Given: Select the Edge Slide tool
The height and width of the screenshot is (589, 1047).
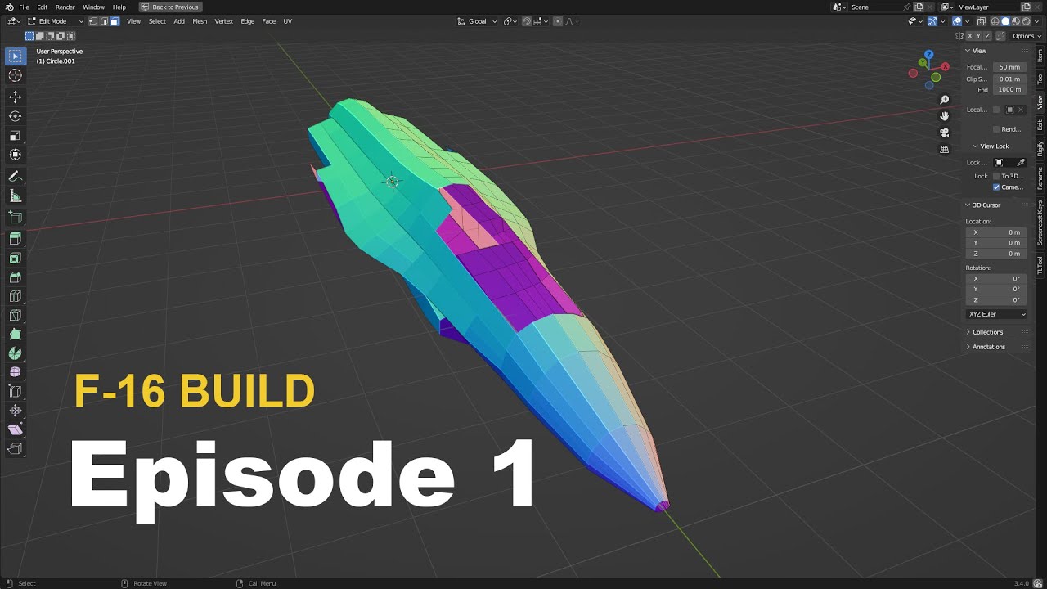Looking at the screenshot, I should [15, 391].
